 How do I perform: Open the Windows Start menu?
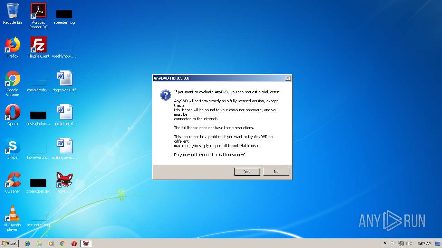click(10, 244)
